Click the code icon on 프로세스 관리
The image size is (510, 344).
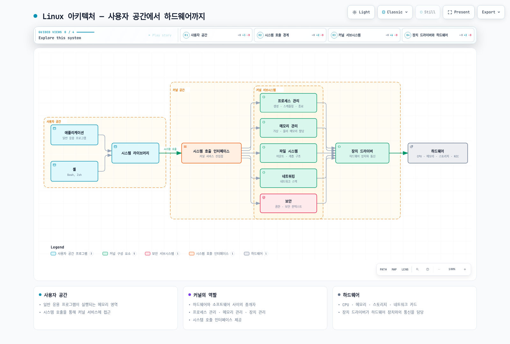[264, 97]
